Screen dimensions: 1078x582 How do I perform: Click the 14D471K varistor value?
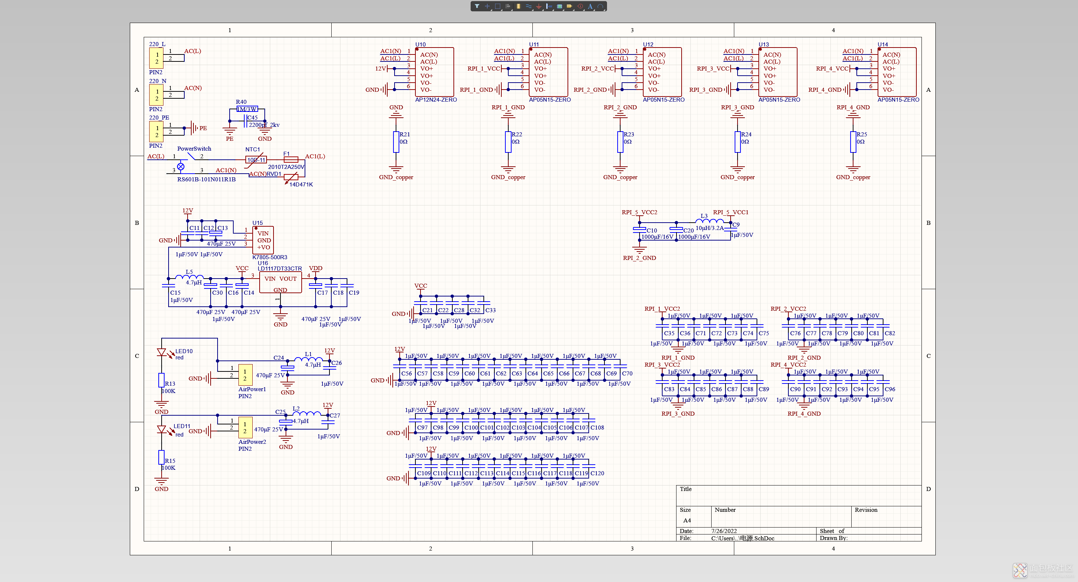pos(301,185)
